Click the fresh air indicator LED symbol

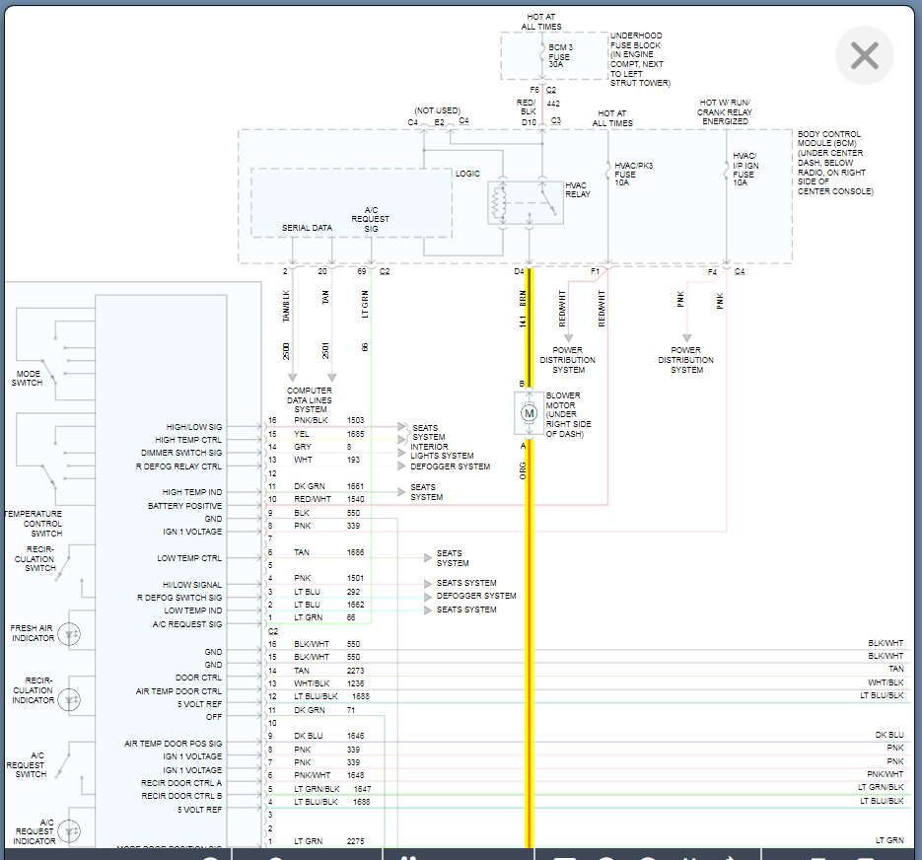pos(71,636)
